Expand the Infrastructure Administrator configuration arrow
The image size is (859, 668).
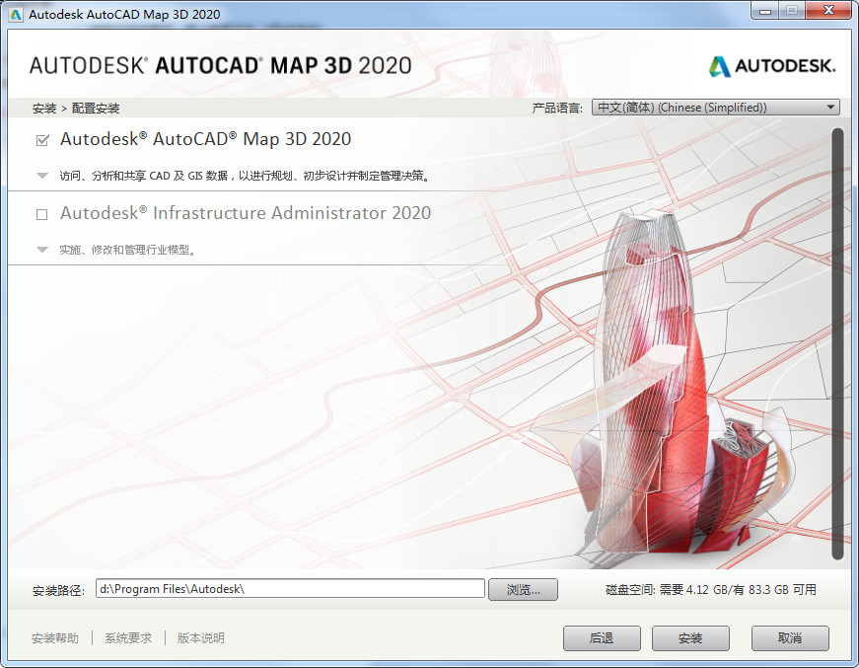[x=42, y=251]
